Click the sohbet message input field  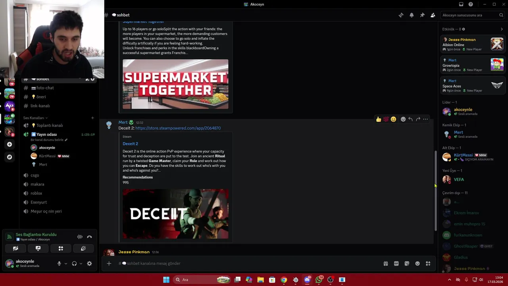248,263
